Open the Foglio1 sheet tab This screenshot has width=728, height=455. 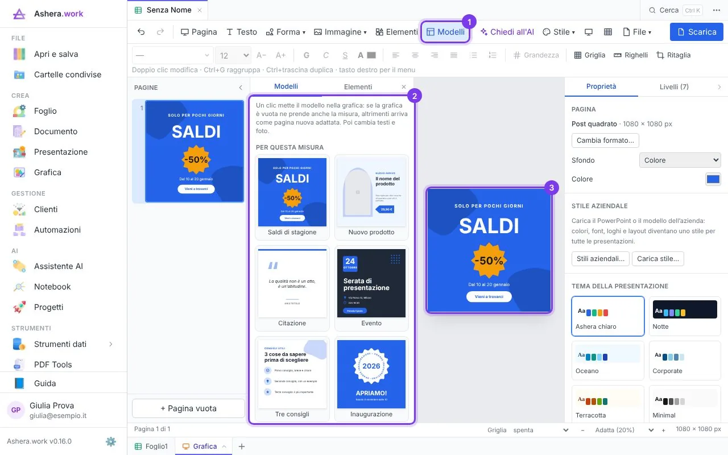(151, 446)
